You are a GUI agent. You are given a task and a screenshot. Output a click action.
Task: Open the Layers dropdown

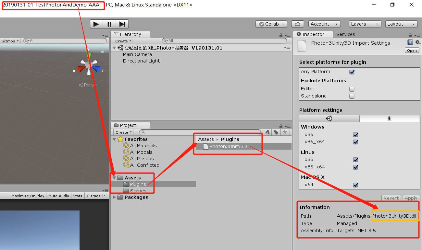(365, 24)
